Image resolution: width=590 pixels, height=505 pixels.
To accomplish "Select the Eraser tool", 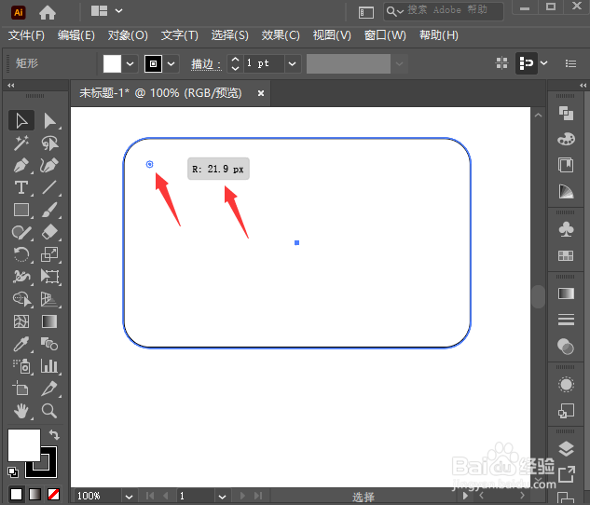I will tap(49, 232).
